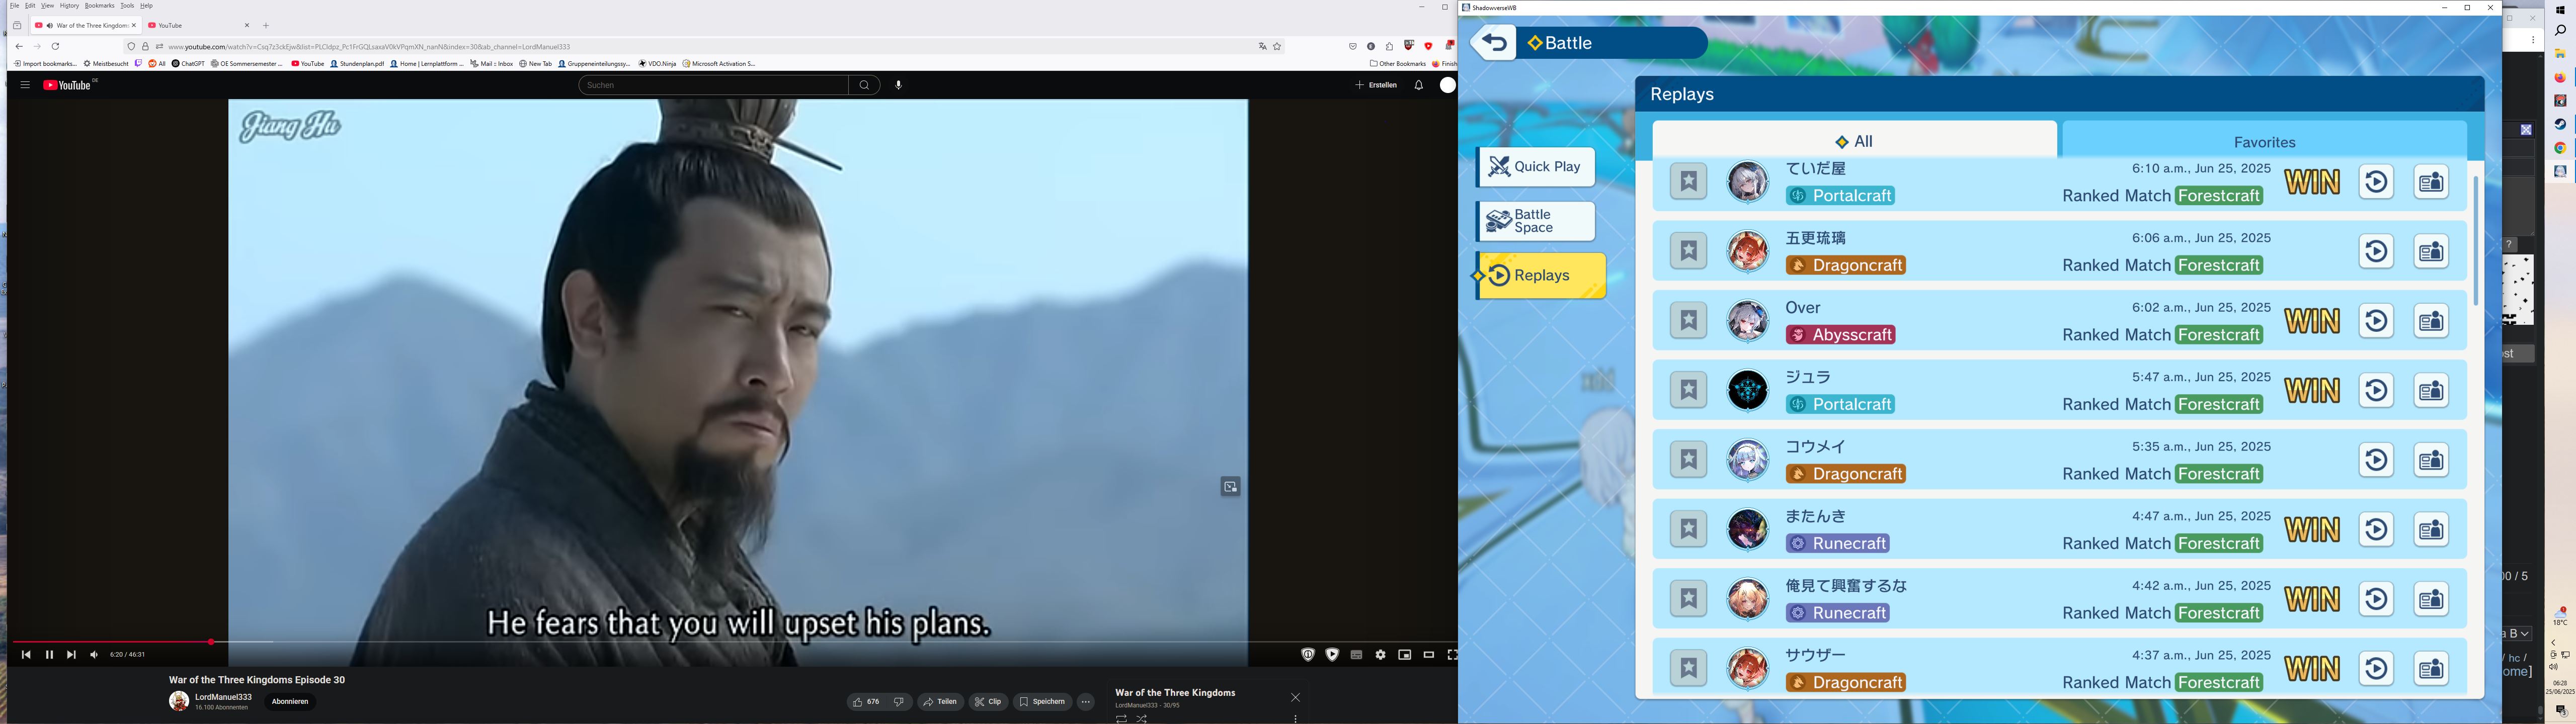Image resolution: width=2576 pixels, height=724 pixels.
Task: Seek on the video progress bar
Action: pyautogui.click(x=735, y=642)
